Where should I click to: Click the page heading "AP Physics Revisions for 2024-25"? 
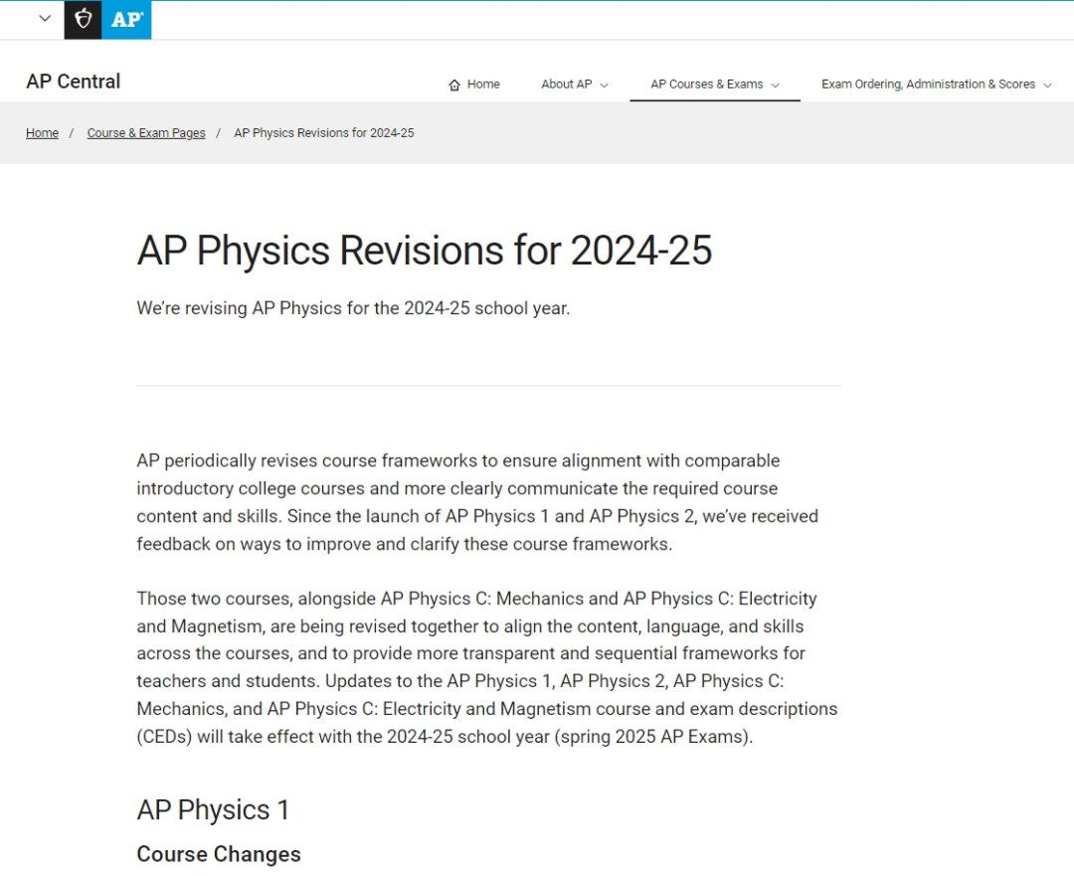click(425, 250)
